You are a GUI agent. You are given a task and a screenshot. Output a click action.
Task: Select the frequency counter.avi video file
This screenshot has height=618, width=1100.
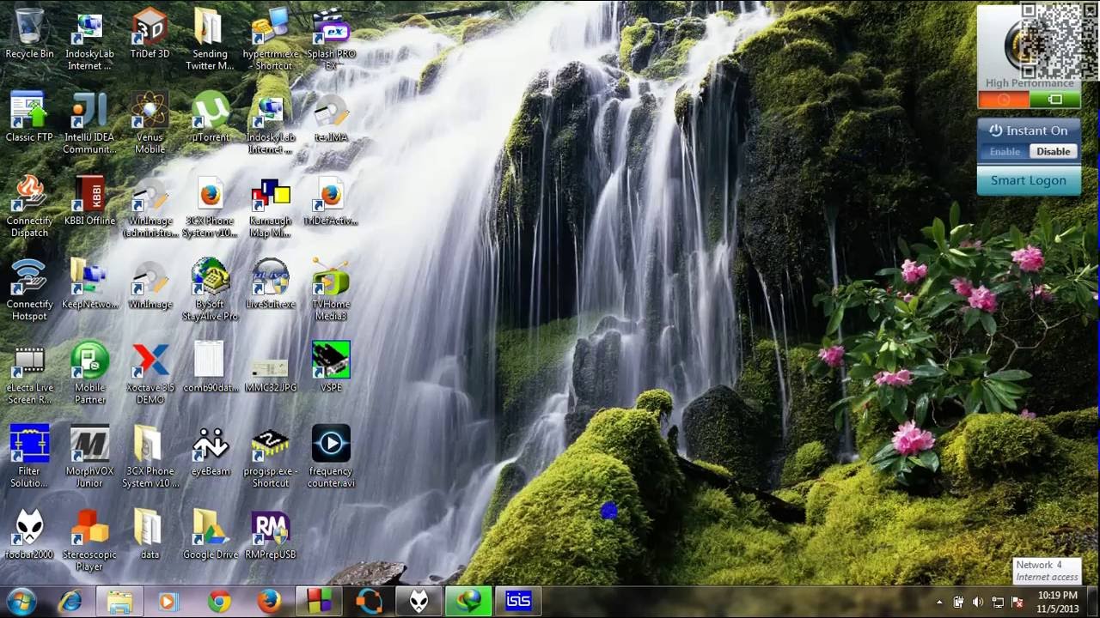[331, 457]
